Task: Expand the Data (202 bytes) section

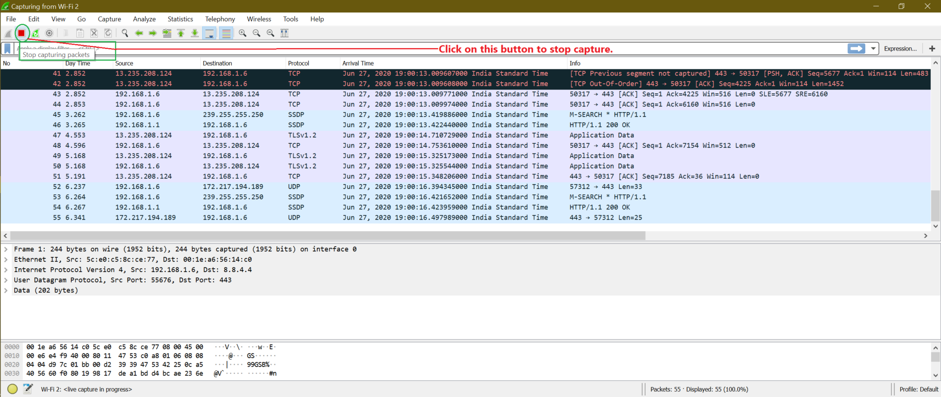Action: [6, 290]
